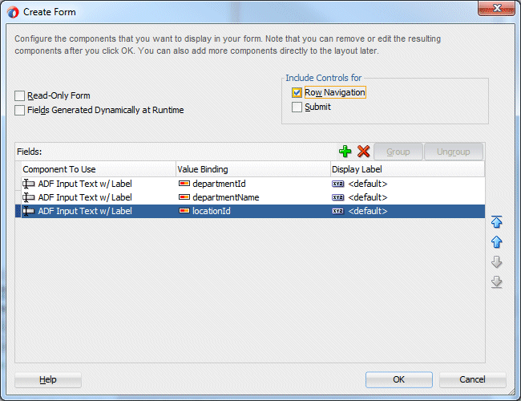The image size is (521, 401).
Task: Click the departmentName value binding cell
Action: click(x=253, y=197)
